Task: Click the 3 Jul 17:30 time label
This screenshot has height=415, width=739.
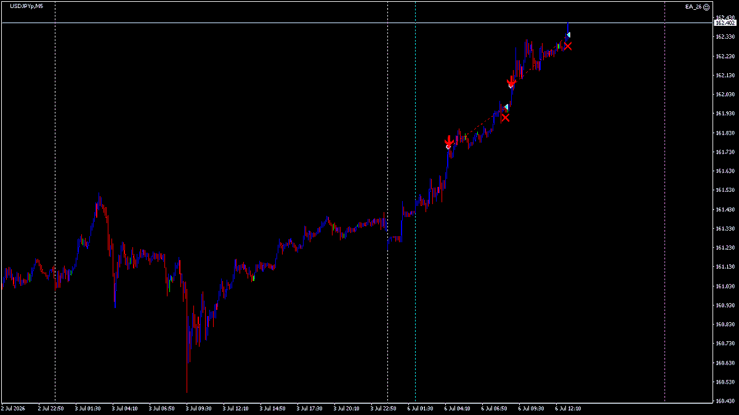Action: 310,408
